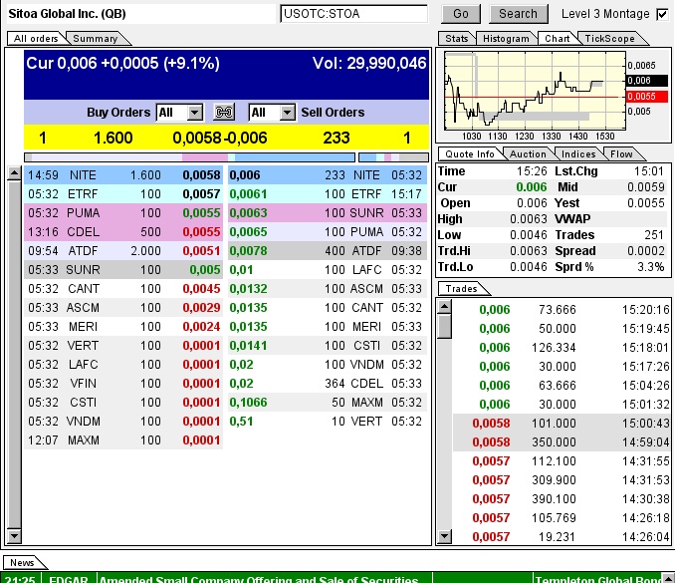Click the Trades list scroll up arrow
Viewport: 675px width, 583px height.
pos(444,306)
